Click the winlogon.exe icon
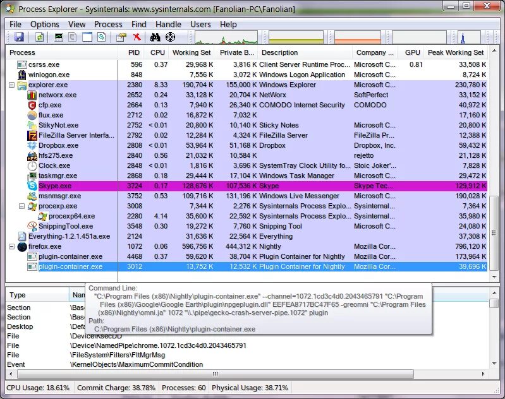 (22, 74)
